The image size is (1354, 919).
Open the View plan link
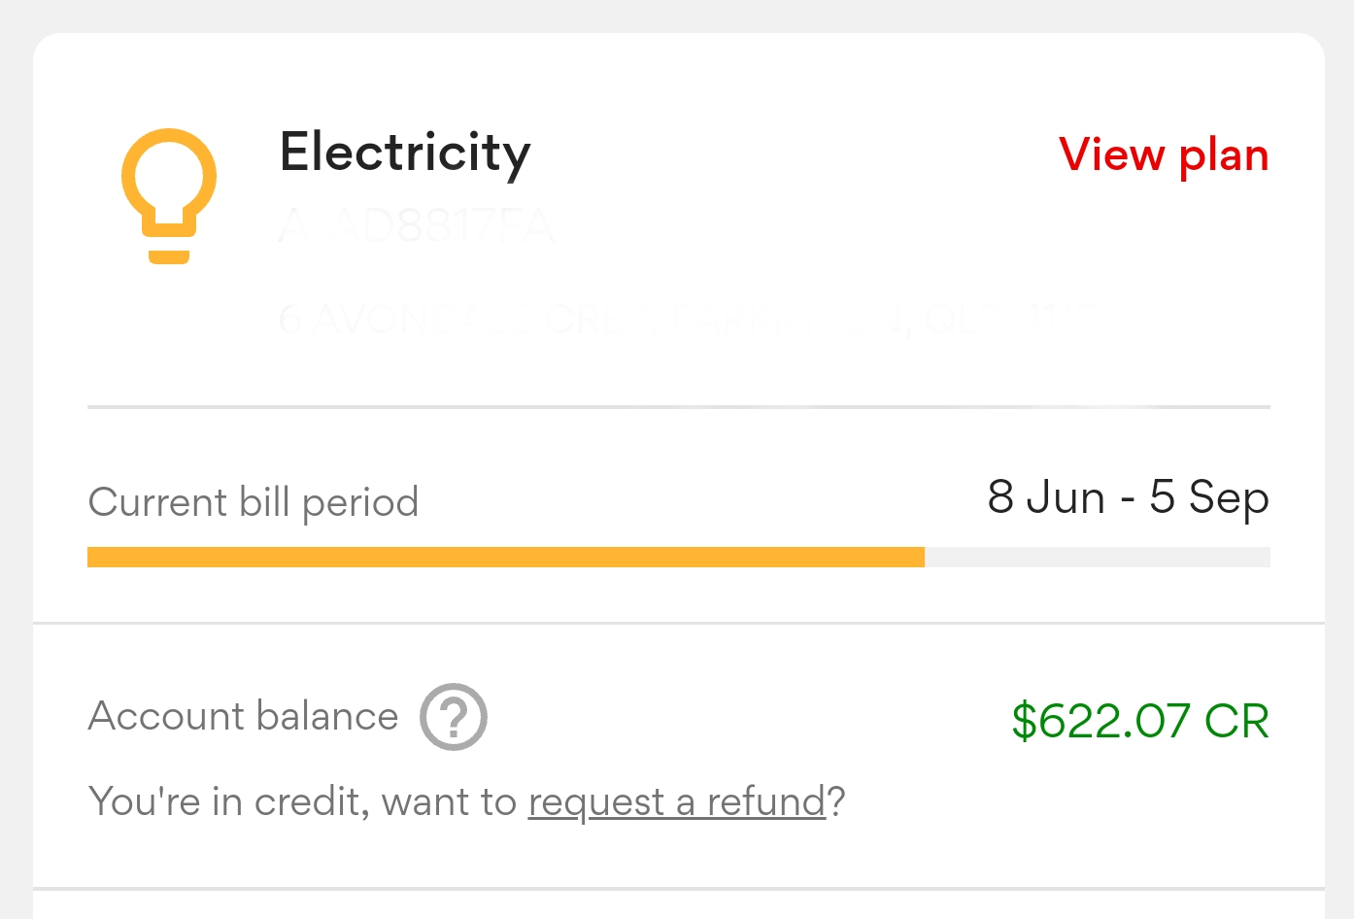point(1164,154)
